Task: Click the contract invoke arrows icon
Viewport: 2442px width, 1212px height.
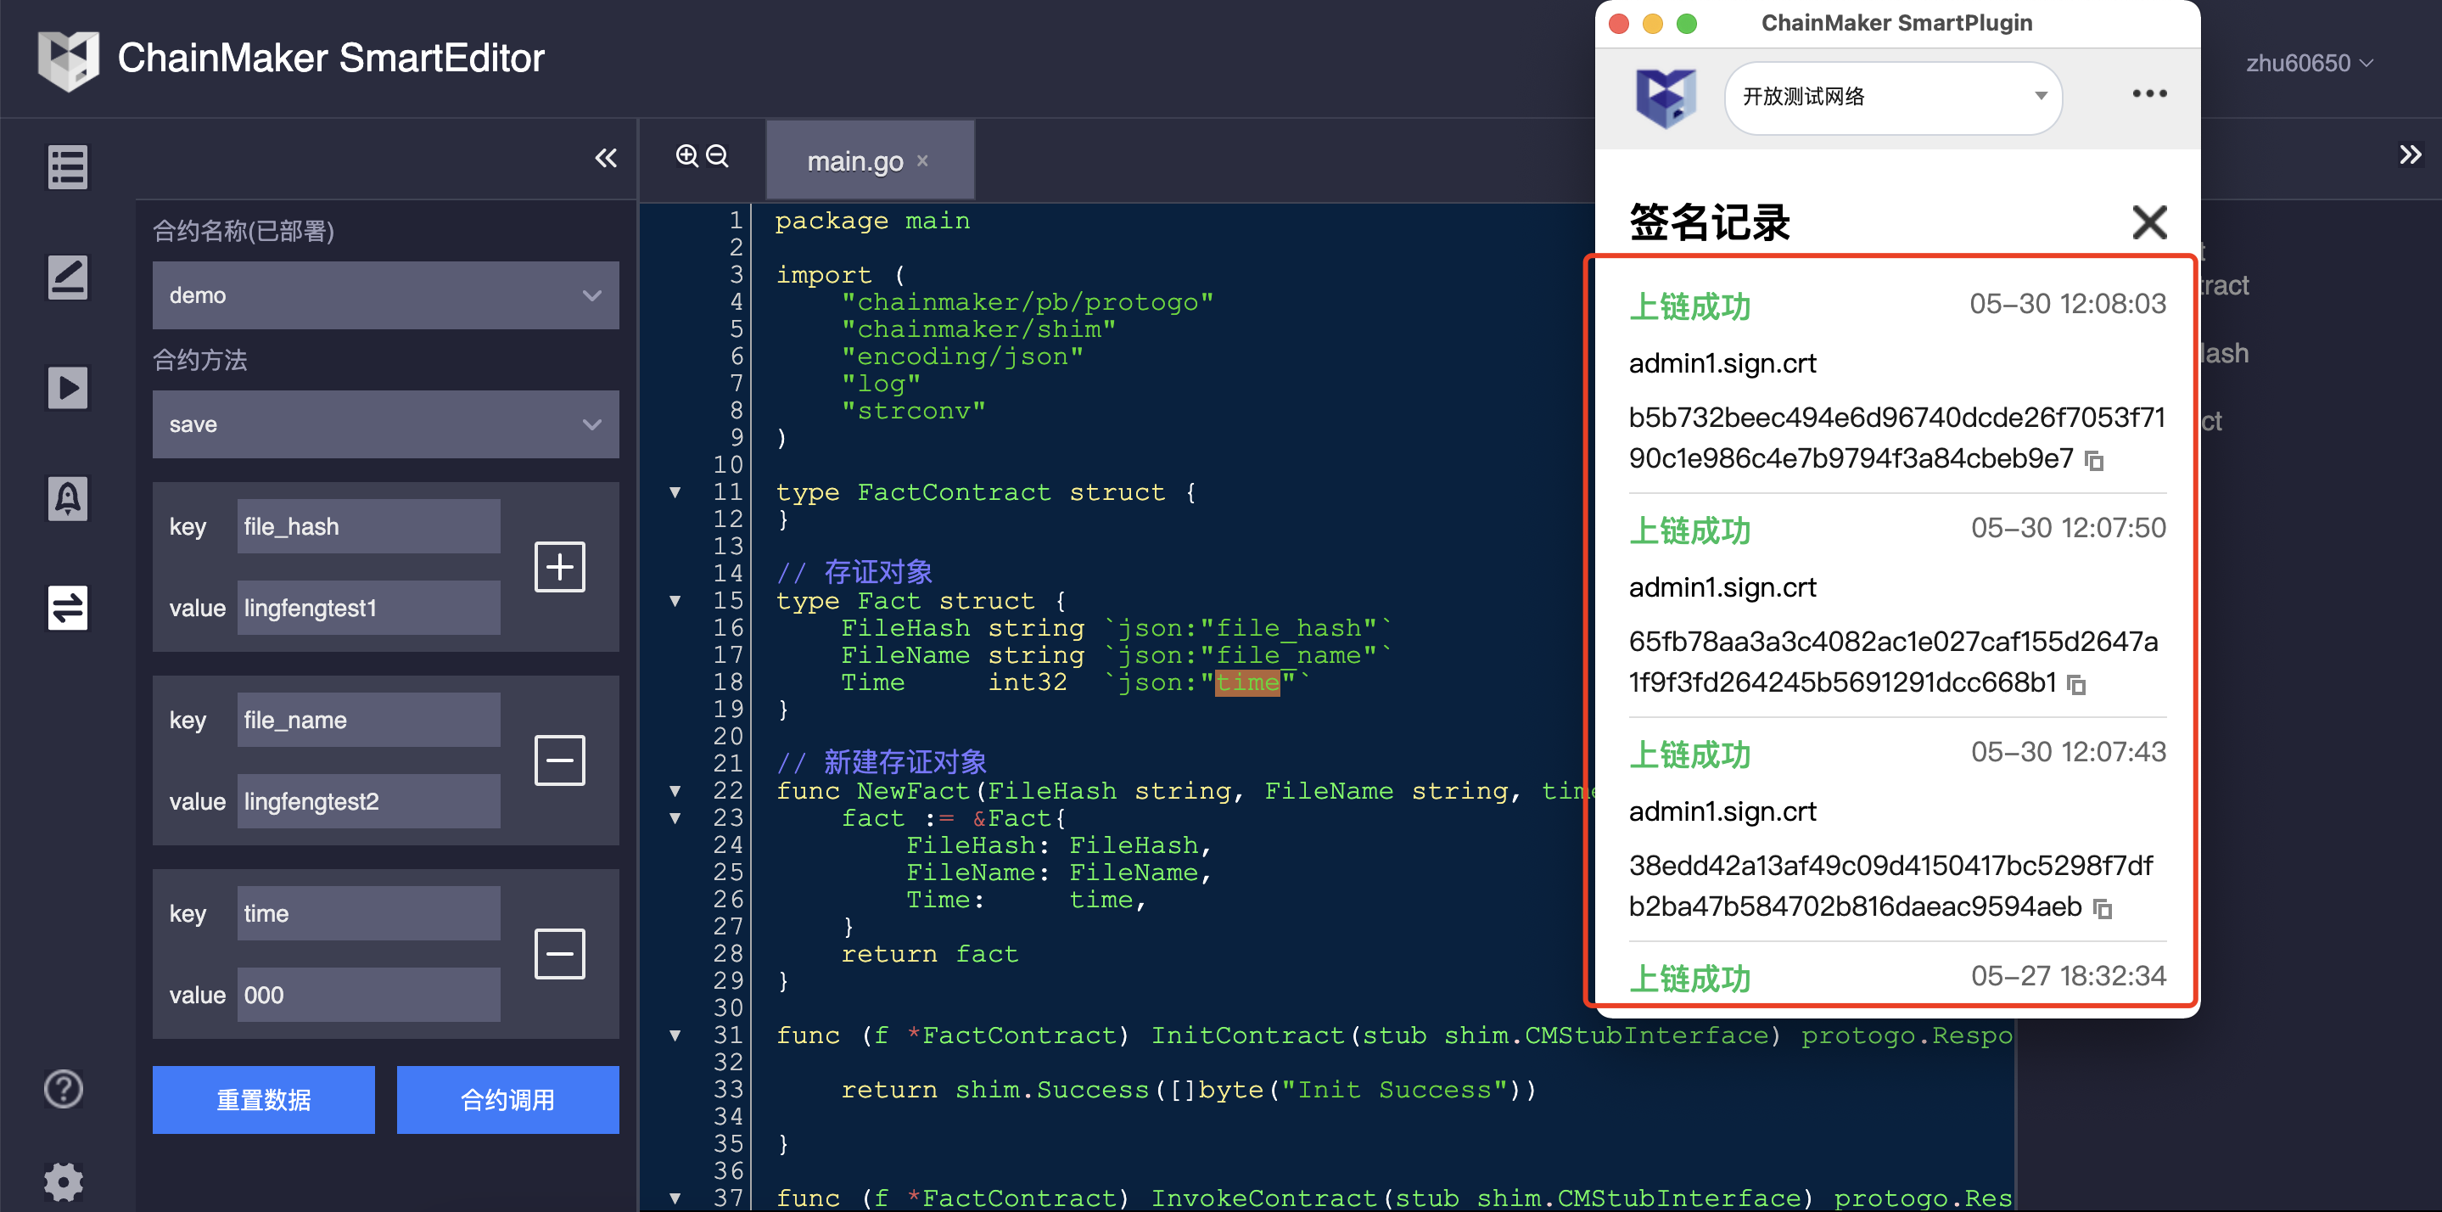Action: (67, 608)
